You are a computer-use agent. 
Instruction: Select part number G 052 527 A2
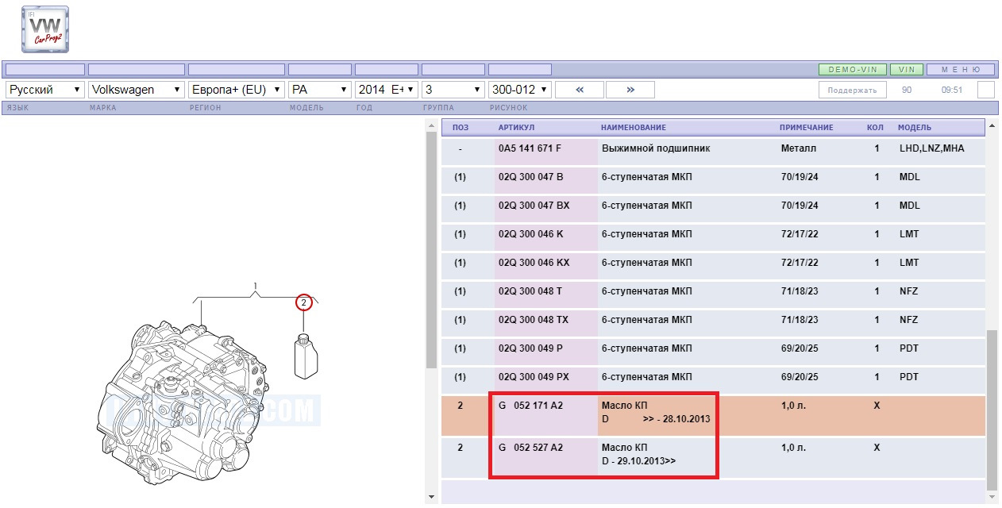[530, 448]
